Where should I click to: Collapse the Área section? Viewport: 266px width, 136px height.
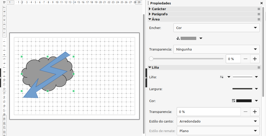(x=150, y=19)
